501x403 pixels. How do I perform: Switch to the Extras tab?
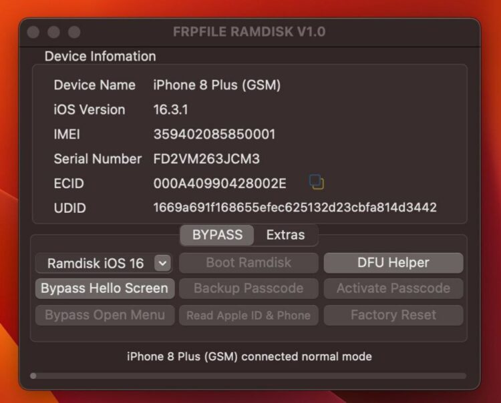tap(285, 235)
